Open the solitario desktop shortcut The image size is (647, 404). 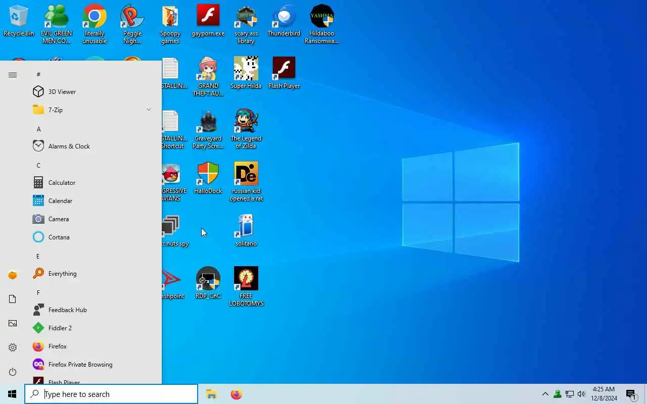point(246,231)
